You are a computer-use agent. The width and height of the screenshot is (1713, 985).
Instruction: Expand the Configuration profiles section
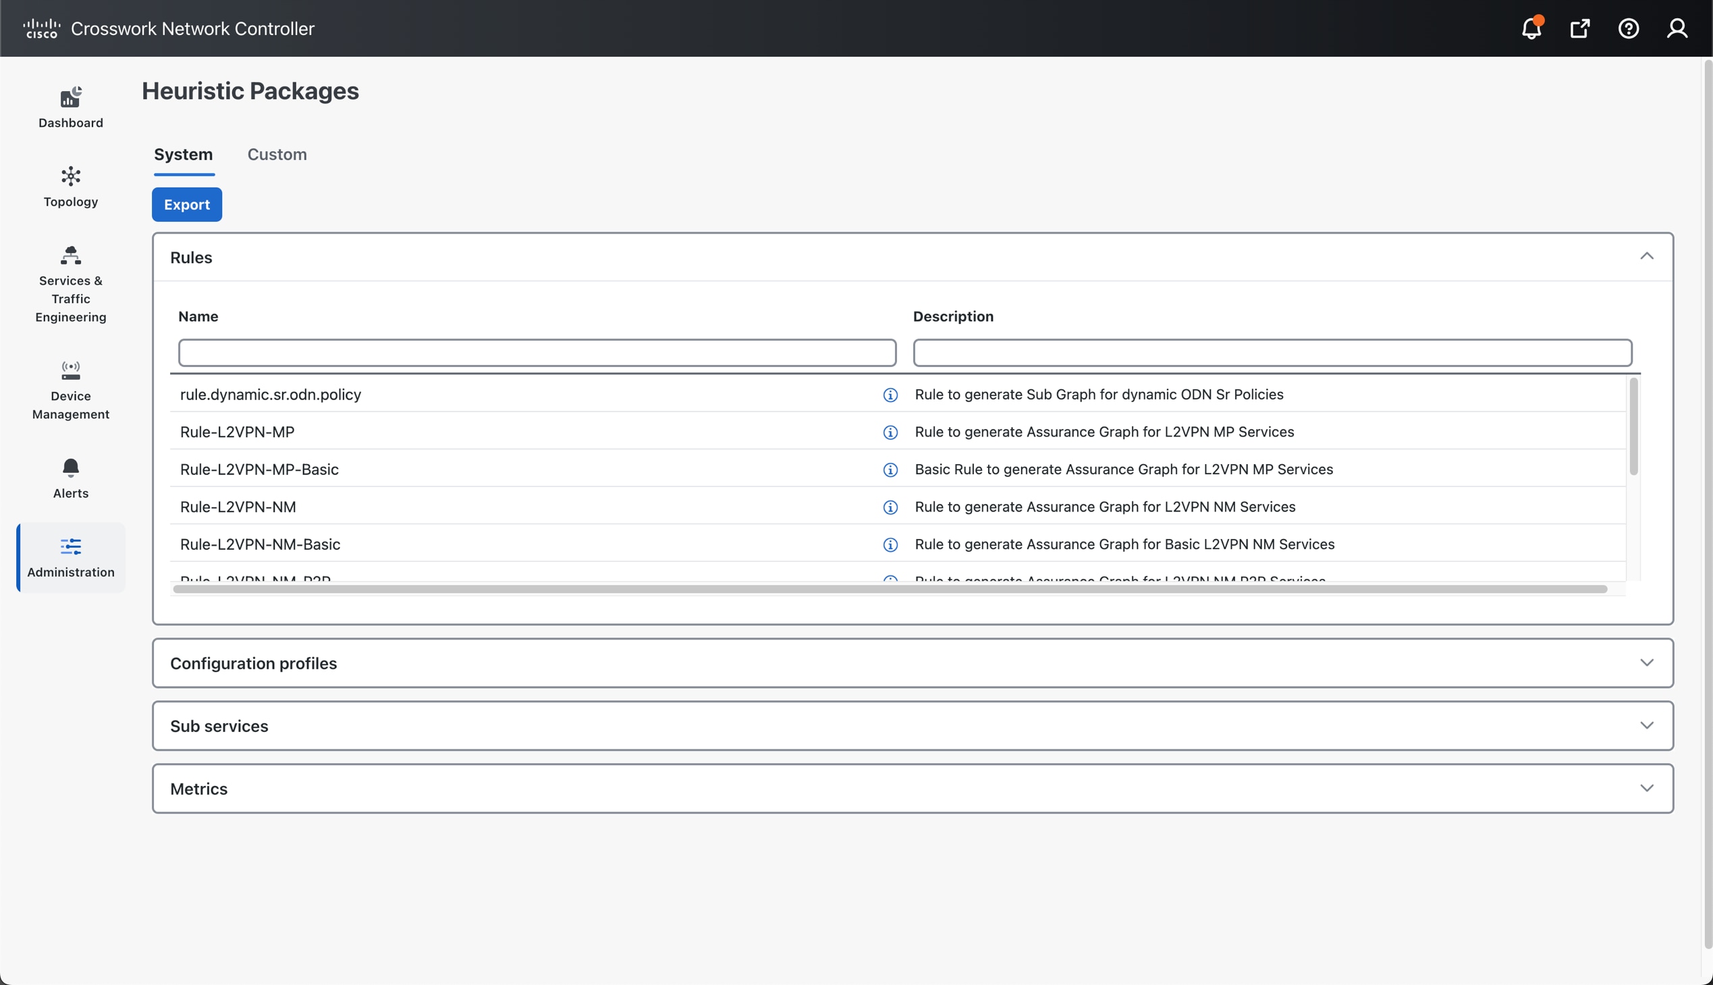[1647, 663]
